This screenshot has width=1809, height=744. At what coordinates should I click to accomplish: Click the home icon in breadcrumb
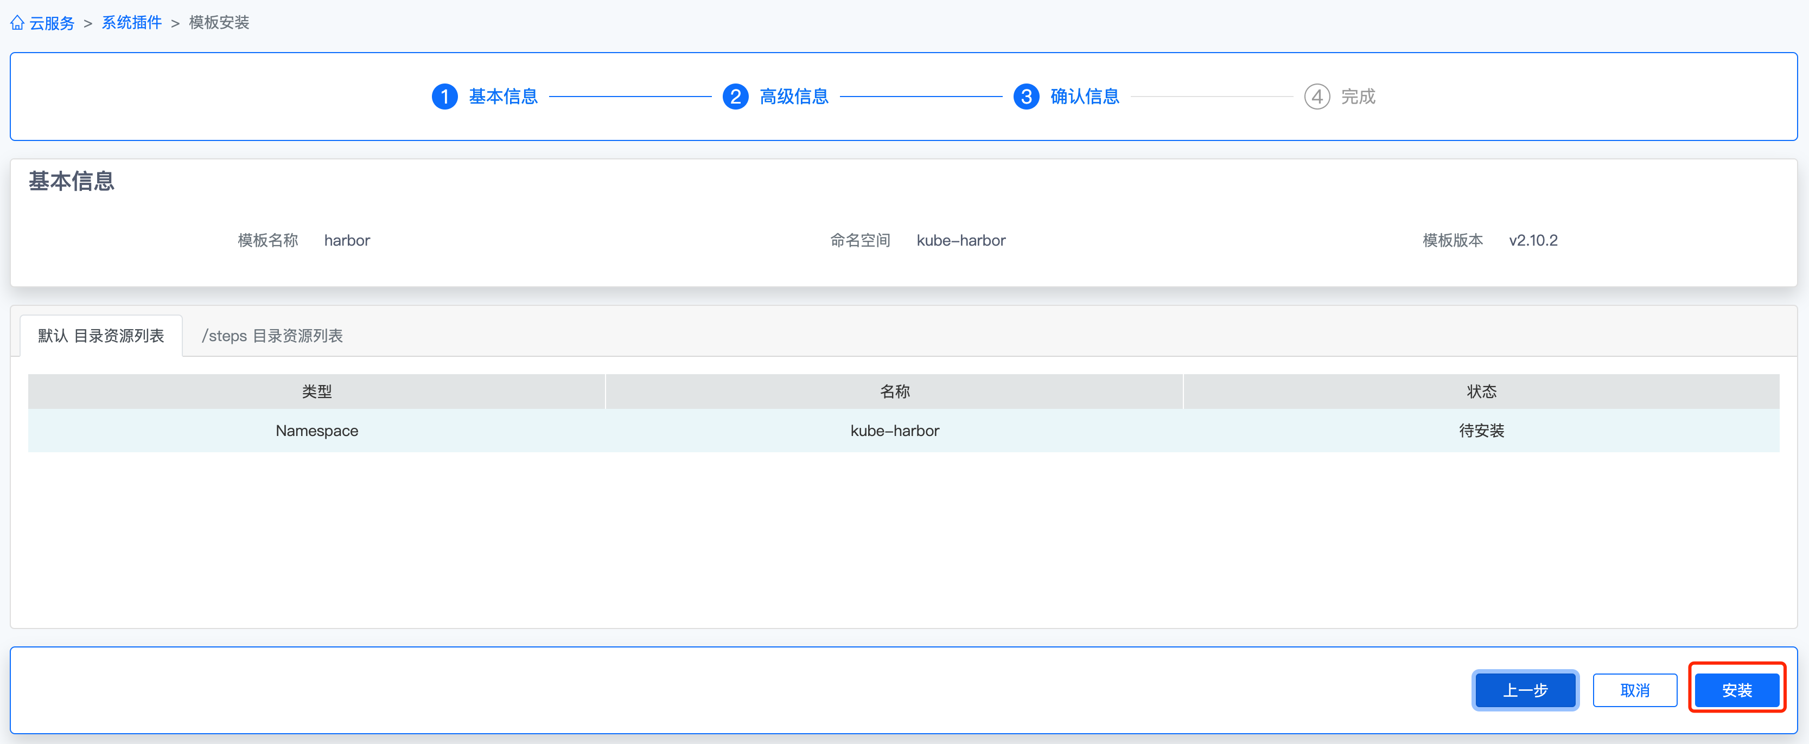(x=17, y=23)
